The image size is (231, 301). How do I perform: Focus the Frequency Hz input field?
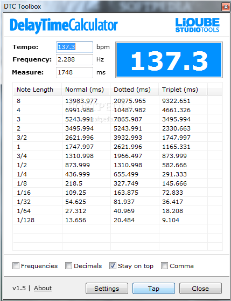coord(74,59)
